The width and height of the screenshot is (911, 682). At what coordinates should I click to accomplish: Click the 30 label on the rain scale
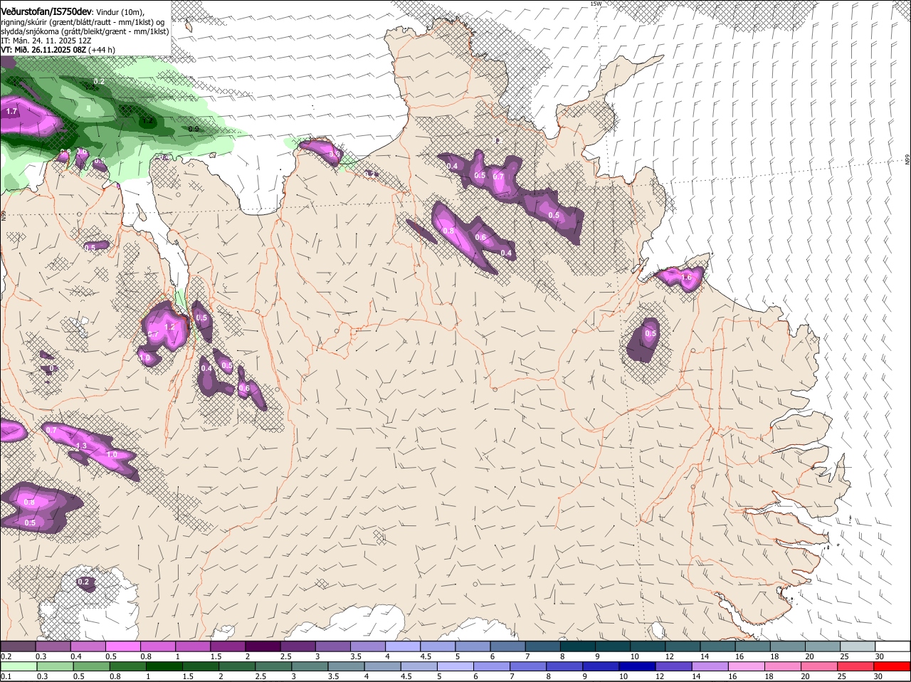tap(878, 676)
